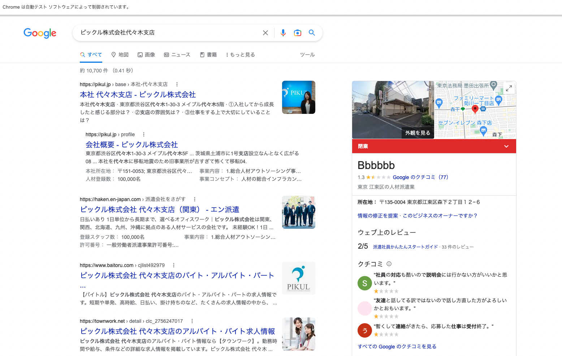Select the すべて tab
562x356 pixels.
[x=91, y=55]
